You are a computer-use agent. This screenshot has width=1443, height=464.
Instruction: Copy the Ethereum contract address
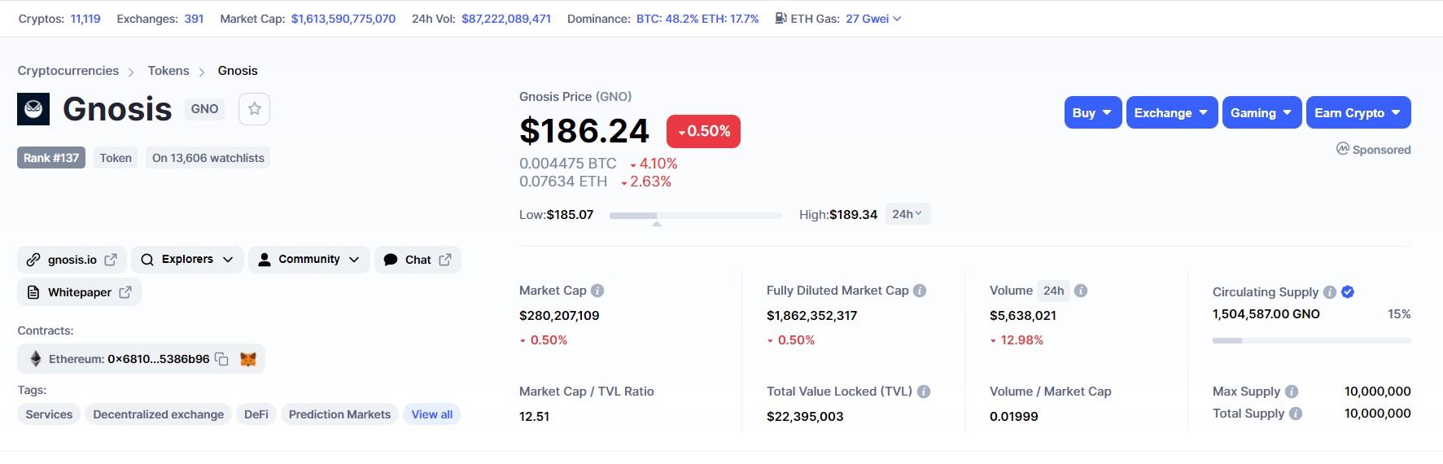tap(221, 359)
